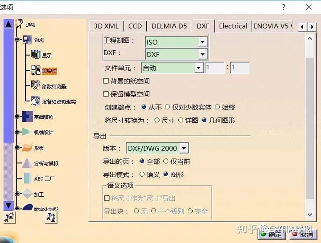Select 仅当前 radio option
The width and height of the screenshot is (321, 243).
tap(165, 161)
